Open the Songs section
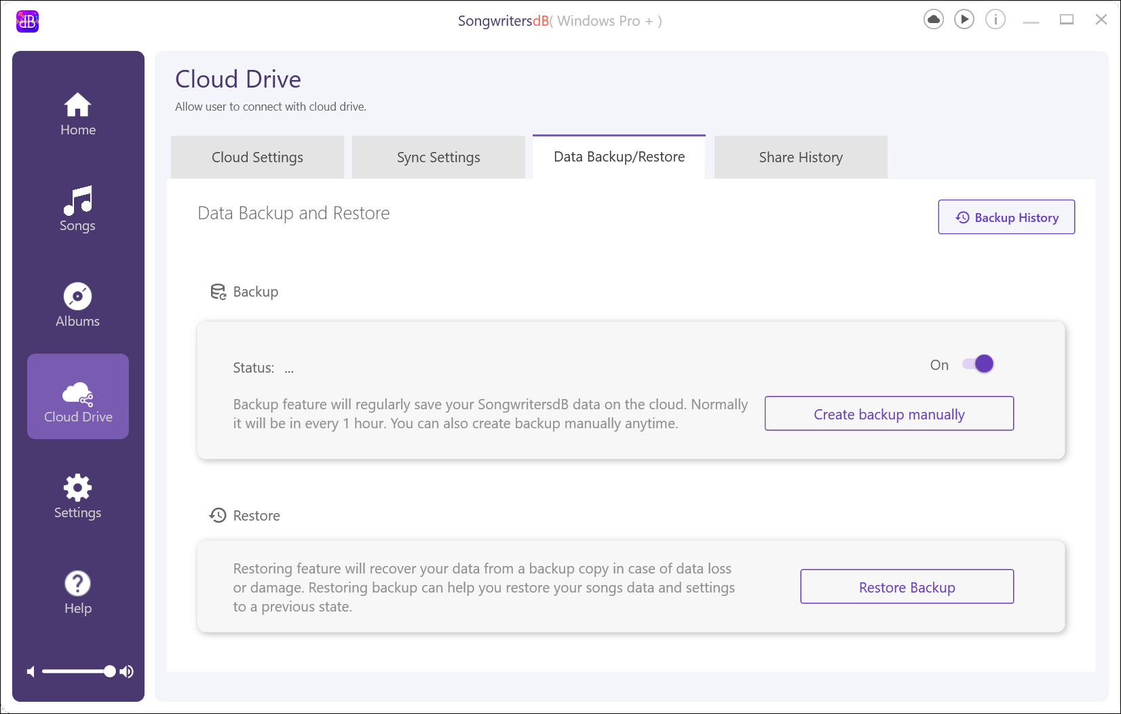1121x714 pixels. point(78,210)
